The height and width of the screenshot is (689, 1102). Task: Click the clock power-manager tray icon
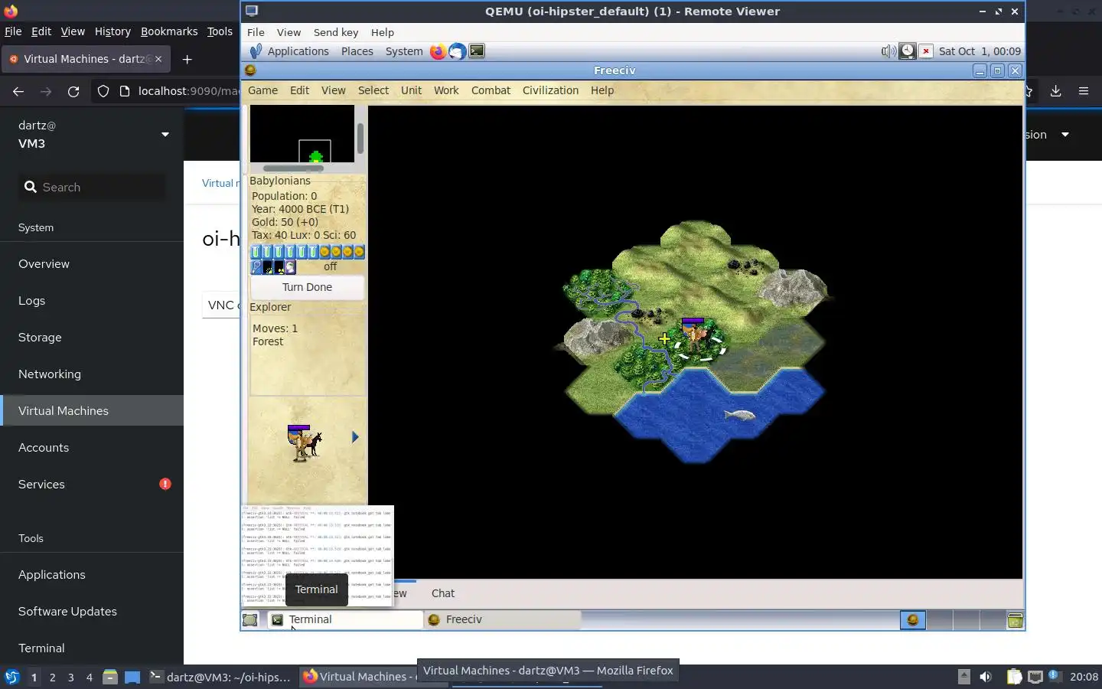907,51
